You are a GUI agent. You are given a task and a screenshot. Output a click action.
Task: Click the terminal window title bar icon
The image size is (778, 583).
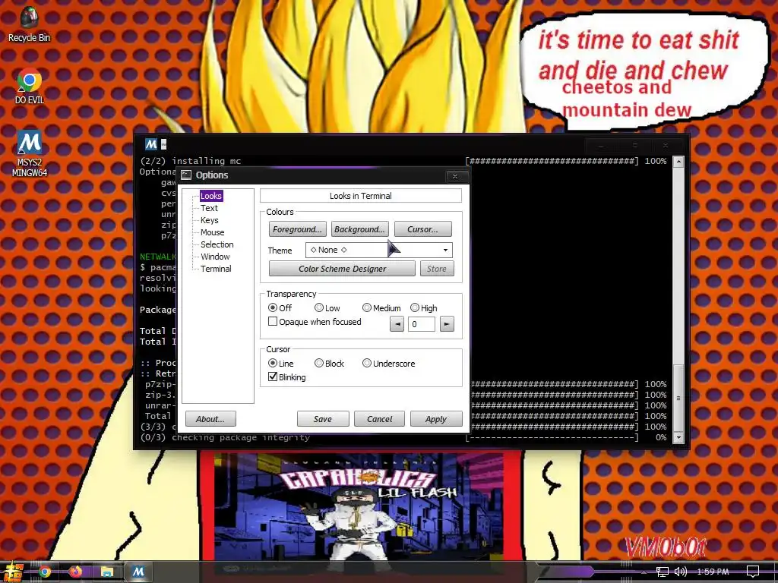coord(151,144)
